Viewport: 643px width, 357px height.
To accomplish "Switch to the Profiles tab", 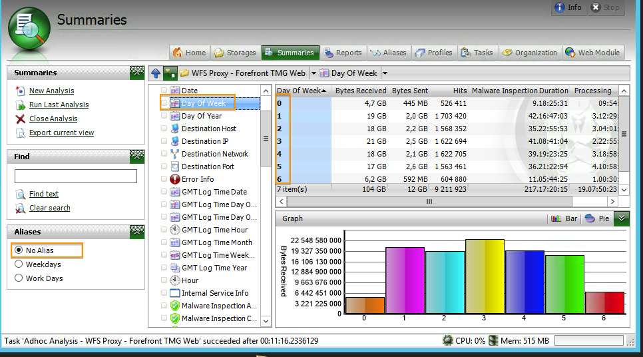I will click(433, 53).
